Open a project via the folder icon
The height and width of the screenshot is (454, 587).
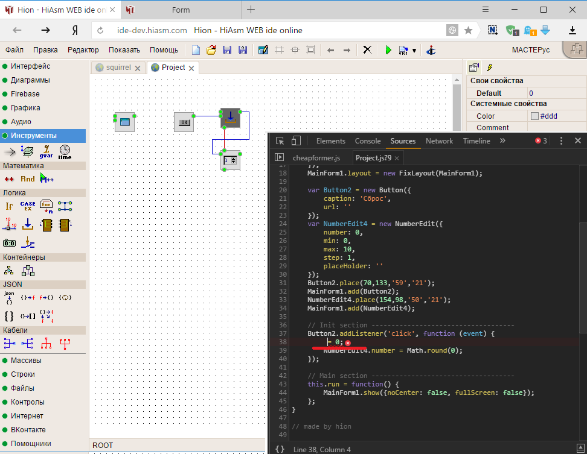[x=211, y=49]
